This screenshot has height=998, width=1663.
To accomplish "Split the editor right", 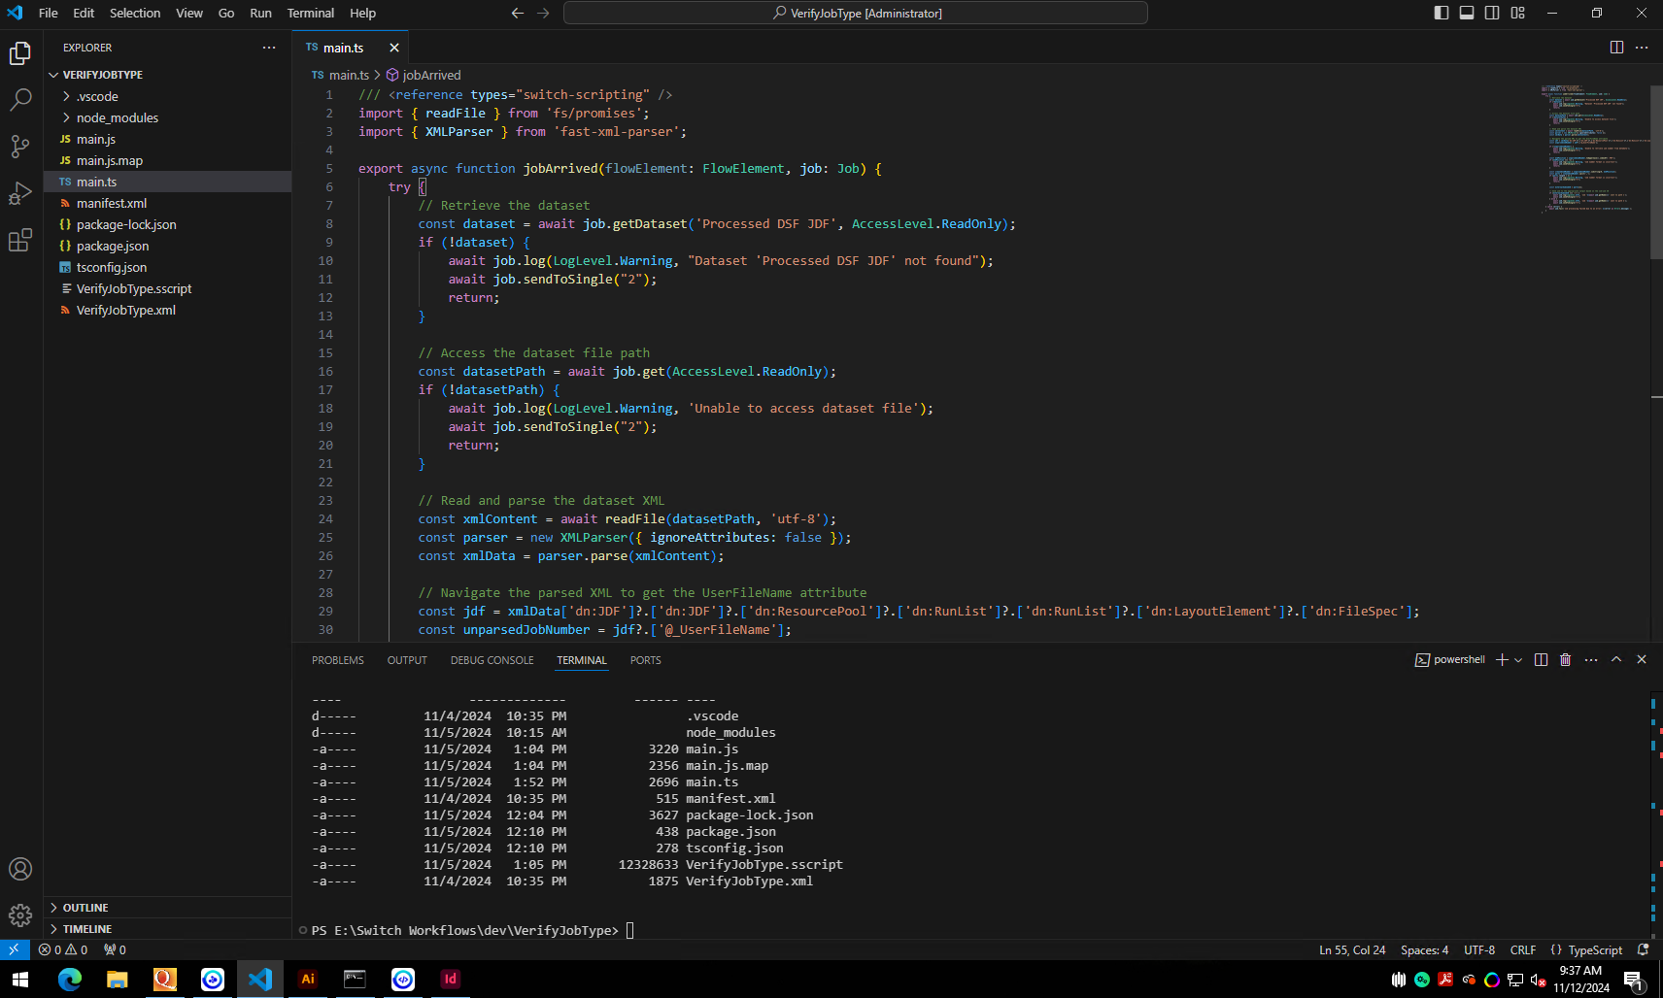I will pyautogui.click(x=1616, y=48).
